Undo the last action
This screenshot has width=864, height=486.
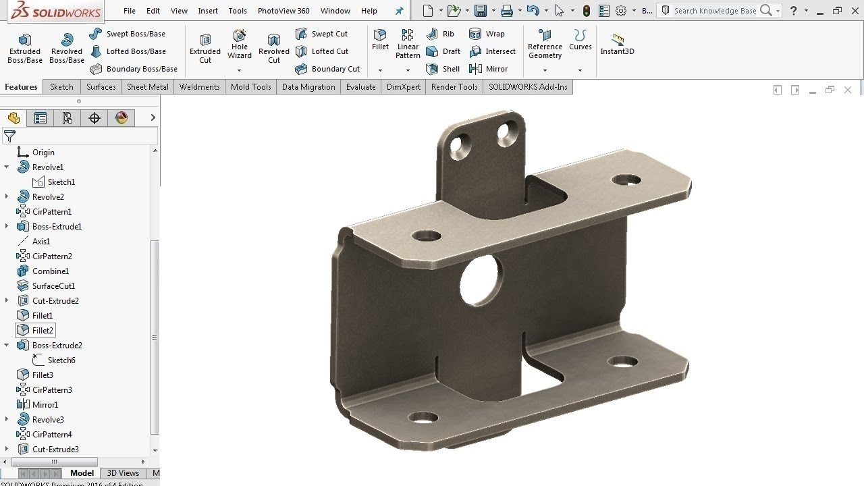533,11
